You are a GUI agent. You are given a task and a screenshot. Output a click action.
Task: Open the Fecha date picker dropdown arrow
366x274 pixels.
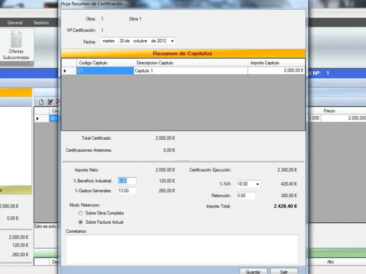coord(172,41)
